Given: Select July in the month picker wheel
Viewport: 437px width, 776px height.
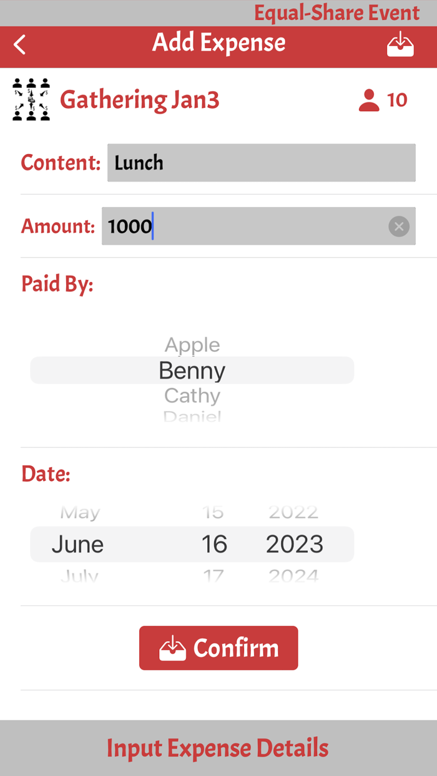Looking at the screenshot, I should 77,575.
